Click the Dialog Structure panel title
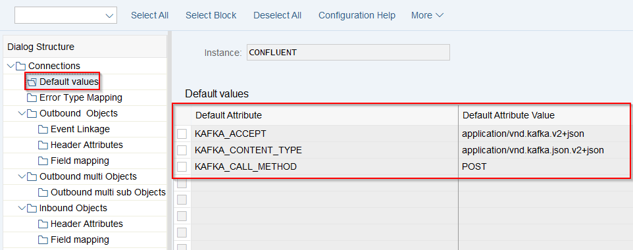The image size is (633, 250). click(41, 47)
